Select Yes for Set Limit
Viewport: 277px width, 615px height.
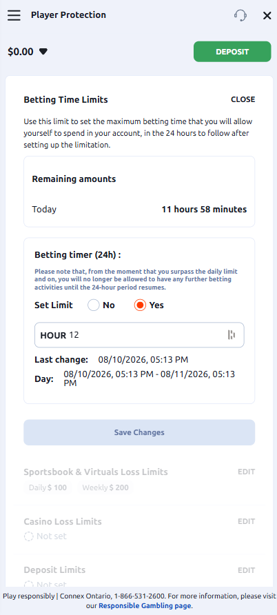[140, 305]
